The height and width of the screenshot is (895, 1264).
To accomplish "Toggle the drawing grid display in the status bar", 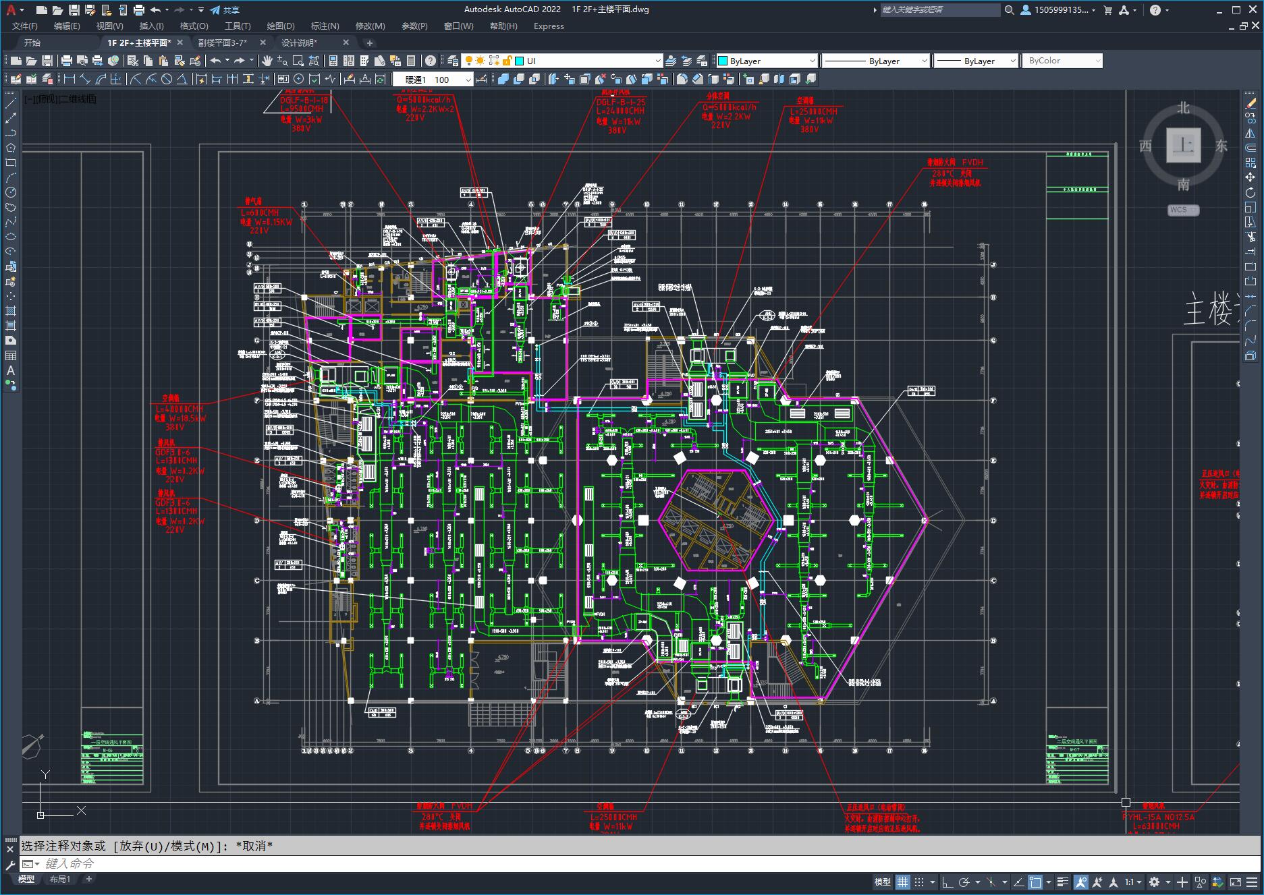I will [x=902, y=882].
